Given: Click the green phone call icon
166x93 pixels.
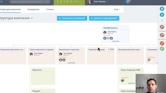Looking at the screenshot, I should [x=162, y=49].
